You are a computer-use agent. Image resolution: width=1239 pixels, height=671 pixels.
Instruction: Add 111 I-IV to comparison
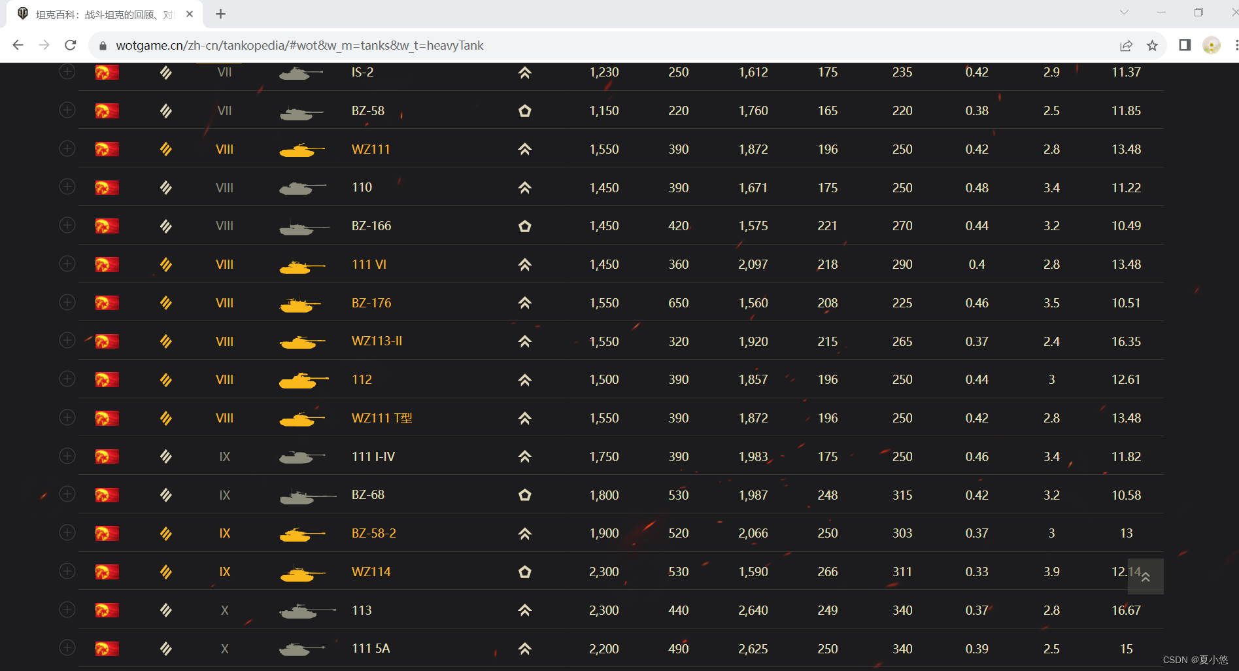pos(67,456)
